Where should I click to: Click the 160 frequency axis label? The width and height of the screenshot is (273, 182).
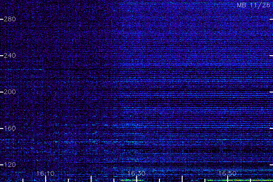click(10, 128)
